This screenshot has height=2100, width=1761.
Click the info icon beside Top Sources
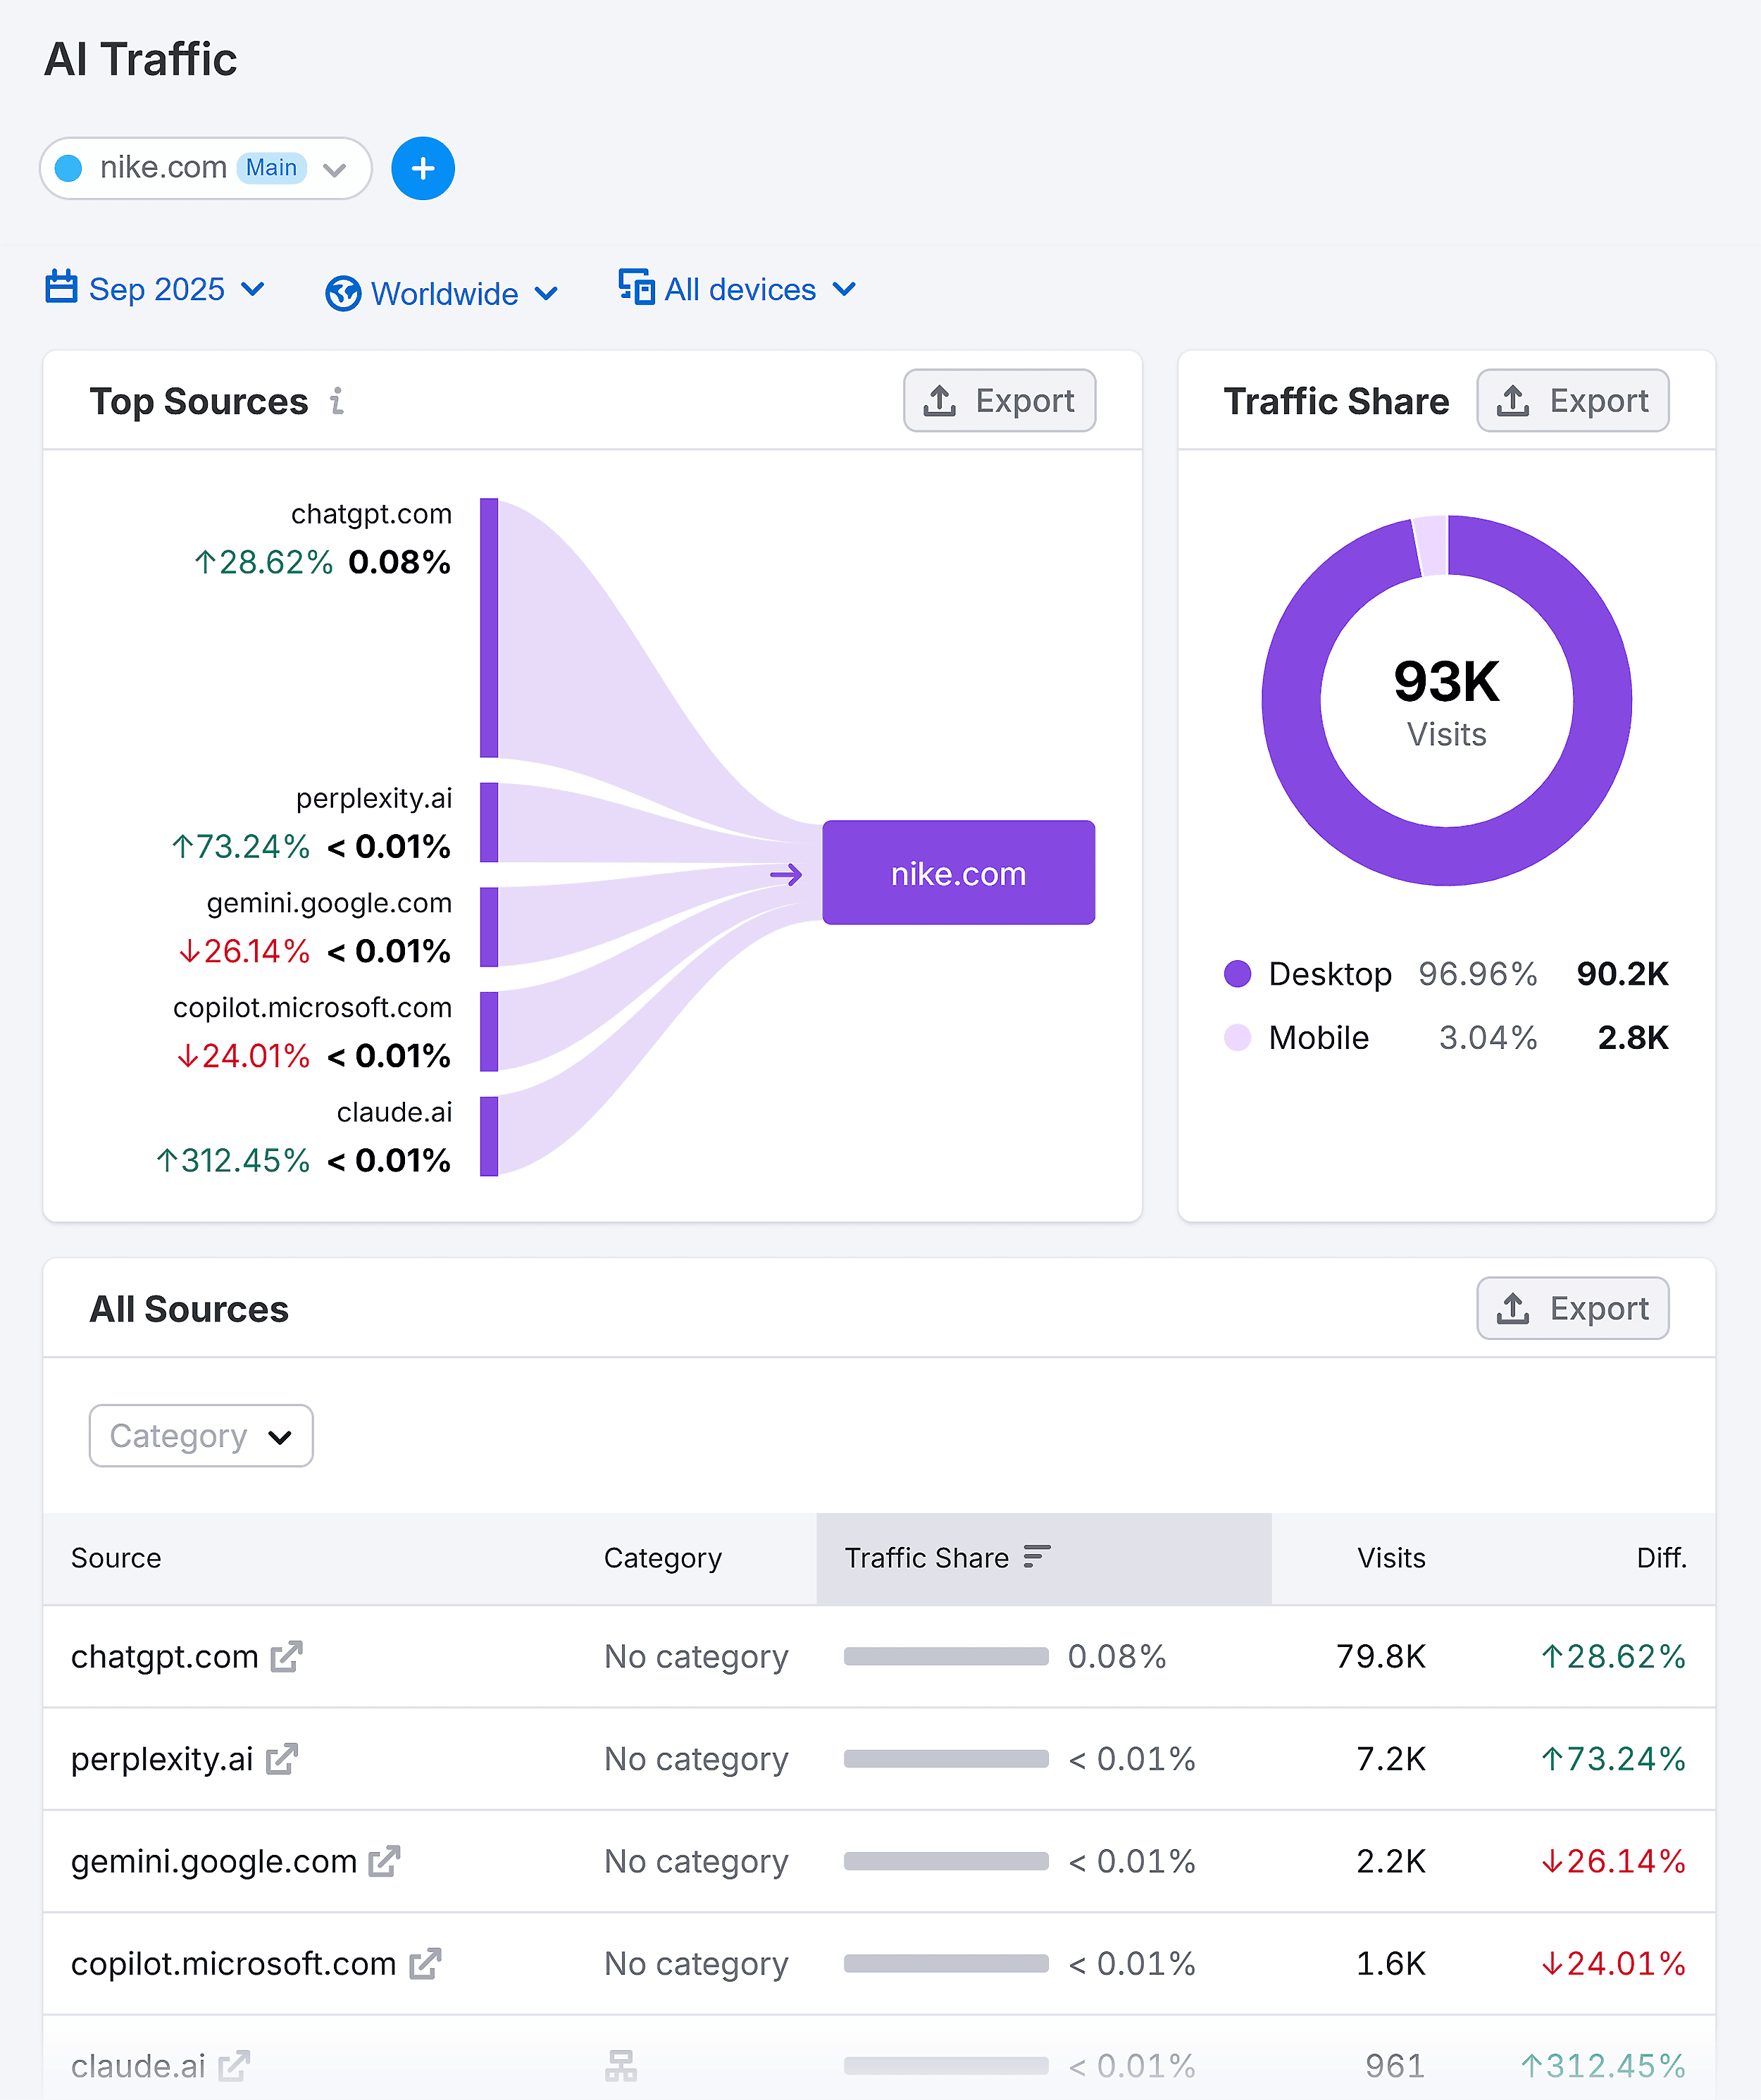(x=337, y=402)
